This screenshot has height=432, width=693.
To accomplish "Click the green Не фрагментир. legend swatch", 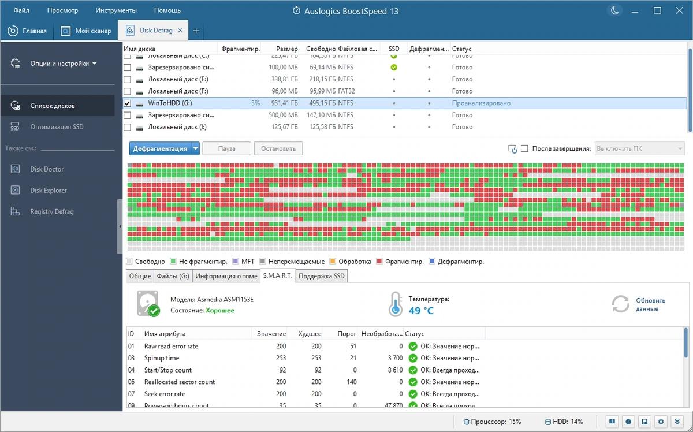I will (x=173, y=262).
